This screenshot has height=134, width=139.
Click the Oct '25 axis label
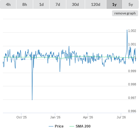[x=21, y=117]
